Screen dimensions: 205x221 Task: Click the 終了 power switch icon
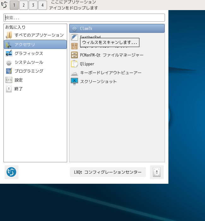click(x=9, y=89)
